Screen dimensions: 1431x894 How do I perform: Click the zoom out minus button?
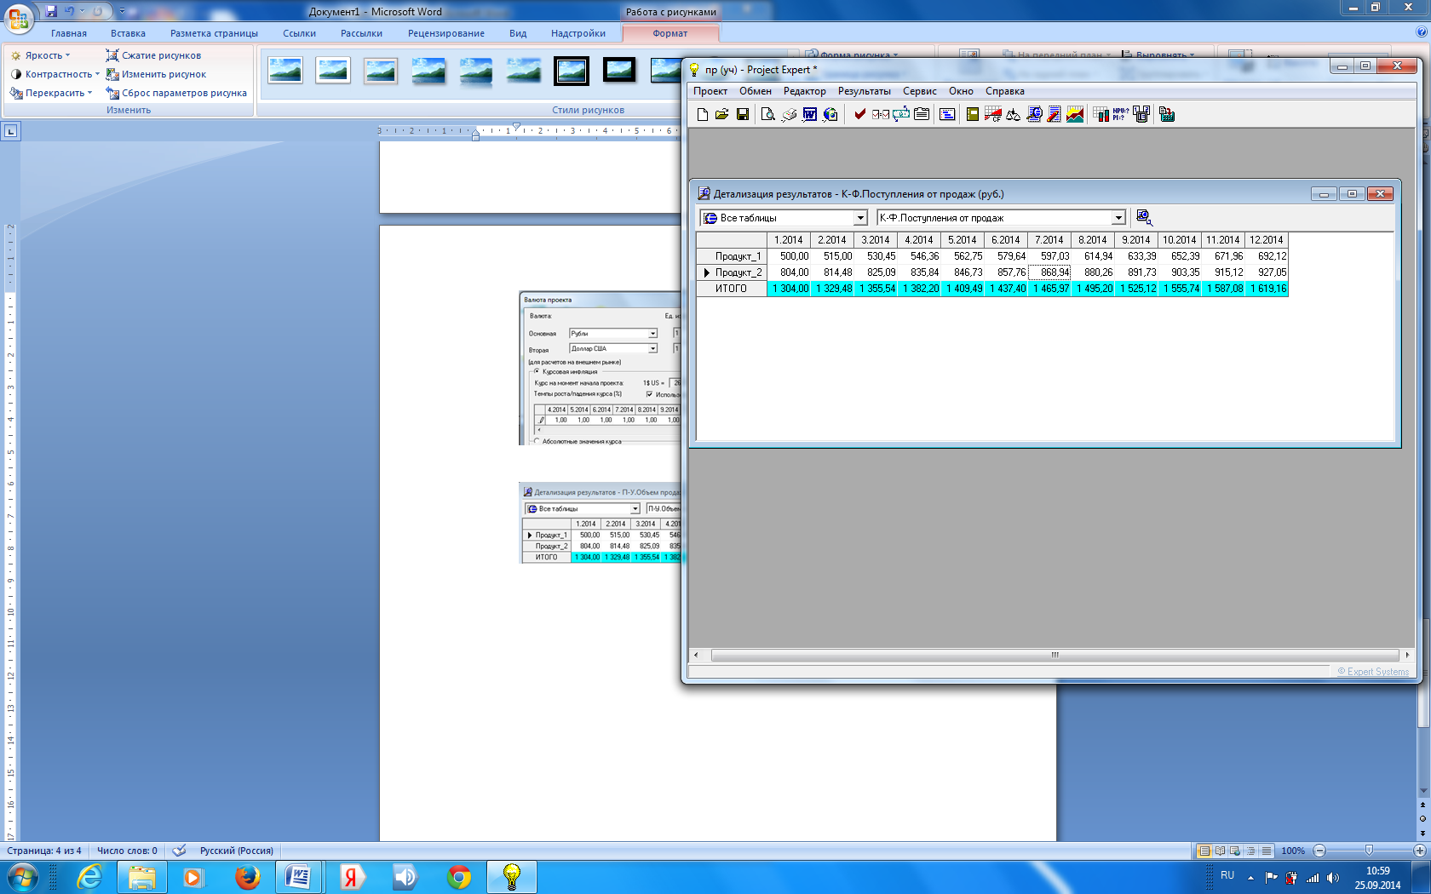coord(1319,851)
